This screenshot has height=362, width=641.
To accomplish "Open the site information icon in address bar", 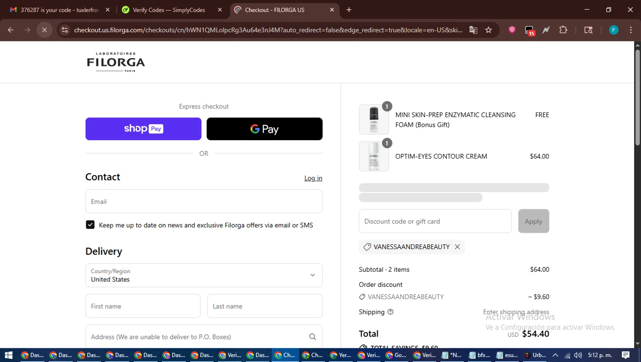I will [x=65, y=30].
